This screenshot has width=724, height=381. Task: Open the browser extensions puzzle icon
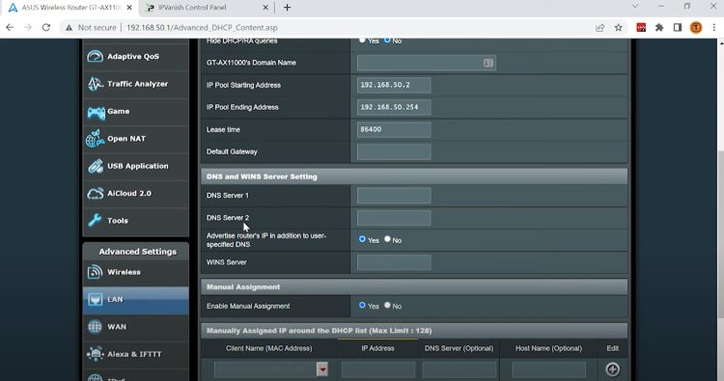pyautogui.click(x=659, y=28)
